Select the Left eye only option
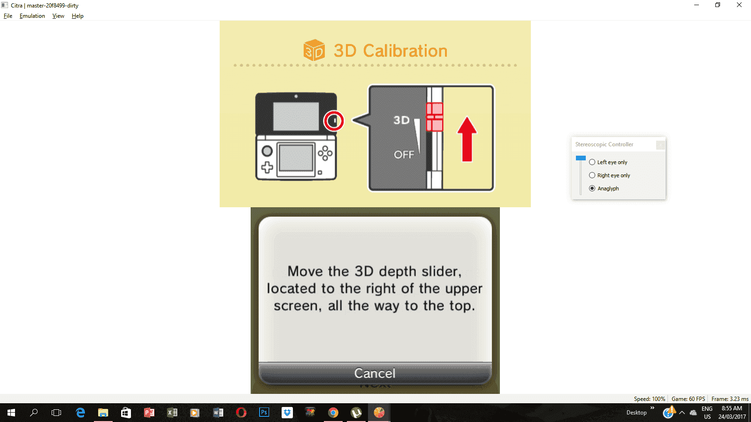This screenshot has width=751, height=422. coord(608,162)
